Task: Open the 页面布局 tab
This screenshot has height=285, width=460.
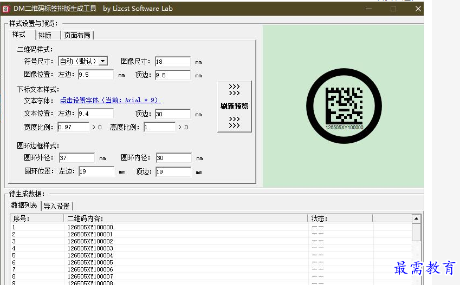Action: [77, 36]
